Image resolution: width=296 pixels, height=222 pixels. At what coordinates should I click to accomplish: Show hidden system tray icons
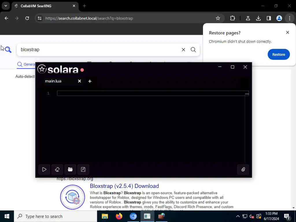click(x=238, y=216)
